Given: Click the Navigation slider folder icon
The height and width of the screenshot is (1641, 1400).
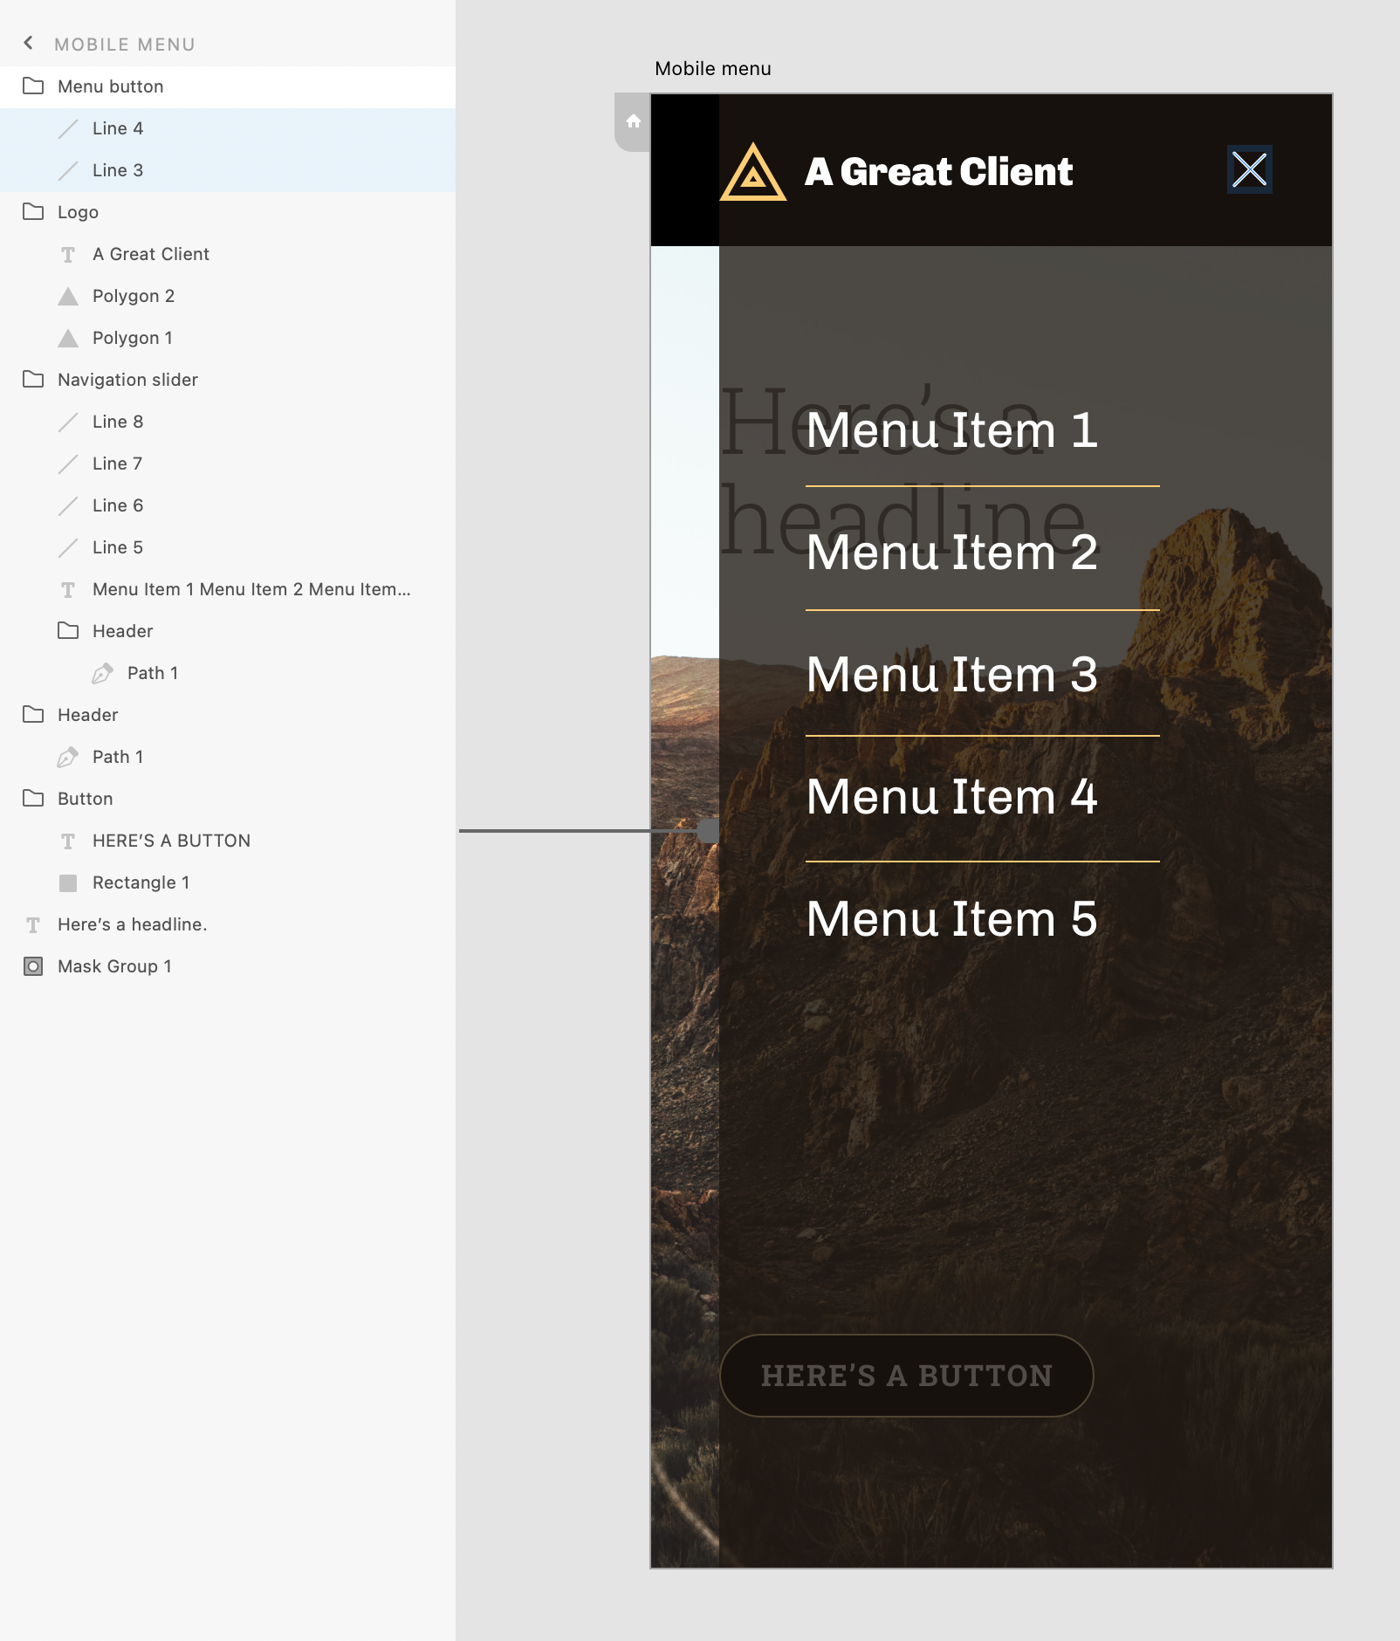Looking at the screenshot, I should point(33,380).
